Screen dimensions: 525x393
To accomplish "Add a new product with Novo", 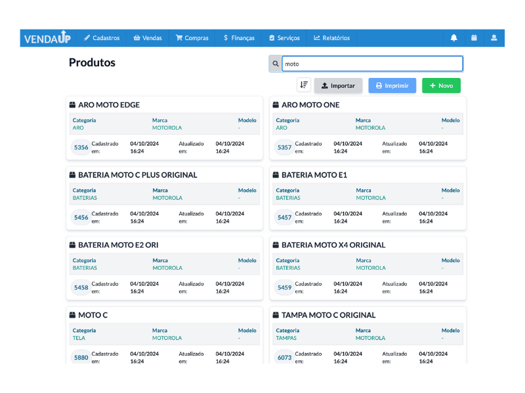I will coord(441,86).
